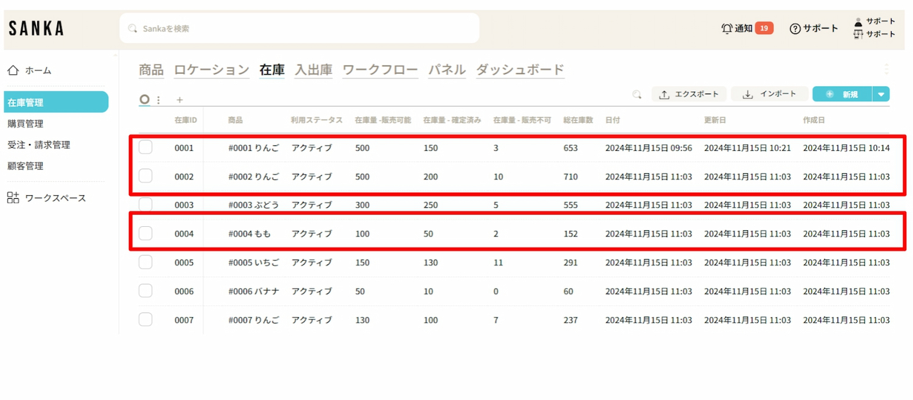913x400 pixels.
Task: Tick the checkbox for row 0004 もも
Action: 145,233
